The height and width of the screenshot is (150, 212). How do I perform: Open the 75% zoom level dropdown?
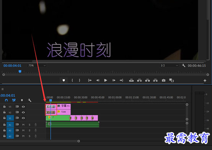[x=37, y=66]
